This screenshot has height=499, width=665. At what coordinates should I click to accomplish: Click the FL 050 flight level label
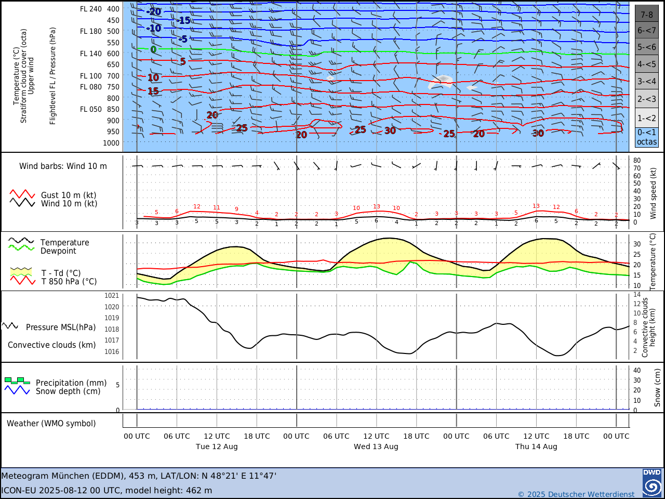[x=91, y=109]
